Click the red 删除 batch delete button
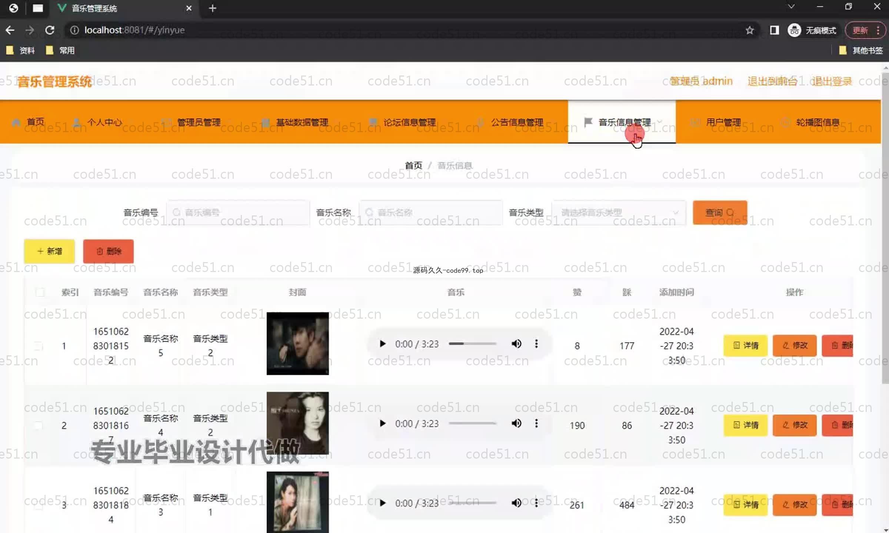The image size is (889, 533). click(109, 251)
